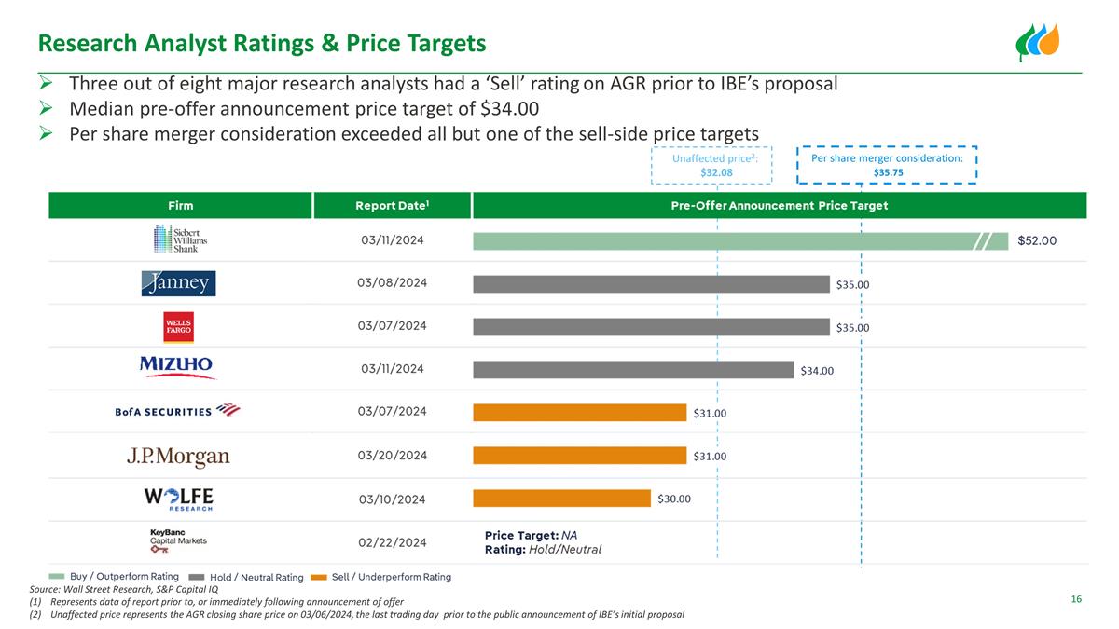Select the Wolfe Research logo
The width and height of the screenshot is (1119, 629).
pyautogui.click(x=178, y=499)
